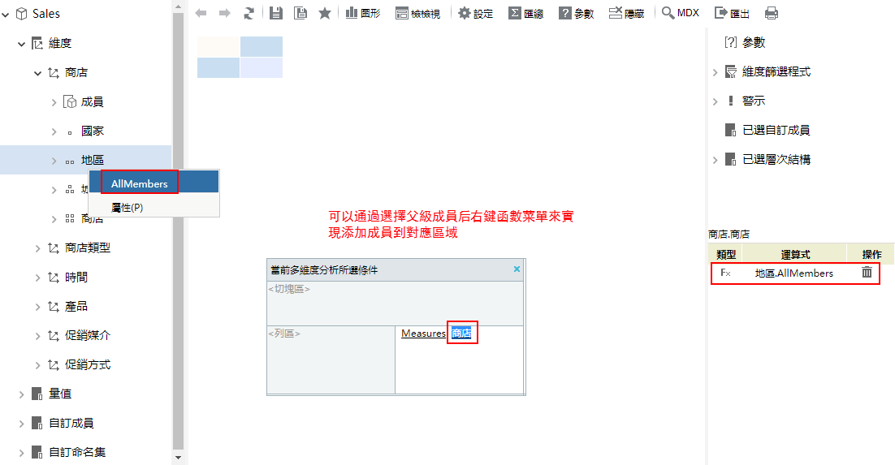The width and height of the screenshot is (895, 465).
Task: Choose 屬性(P) from the context menu
Action: [128, 207]
